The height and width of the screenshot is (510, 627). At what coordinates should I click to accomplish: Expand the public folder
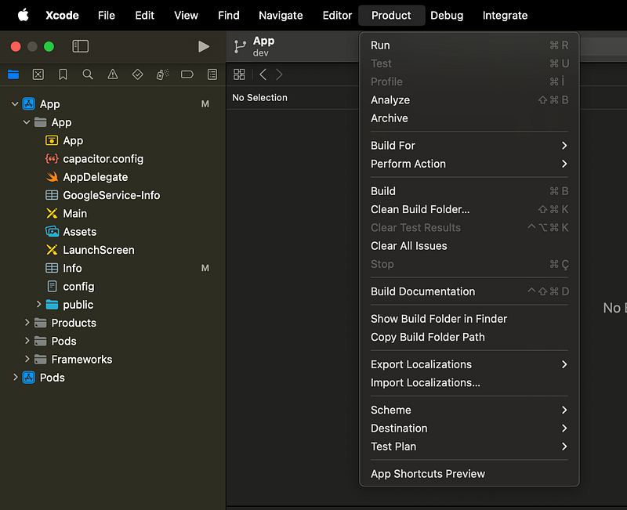pyautogui.click(x=38, y=304)
